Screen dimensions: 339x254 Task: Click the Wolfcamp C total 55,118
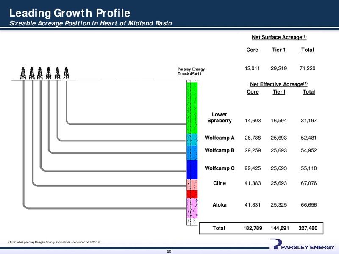pyautogui.click(x=309, y=168)
